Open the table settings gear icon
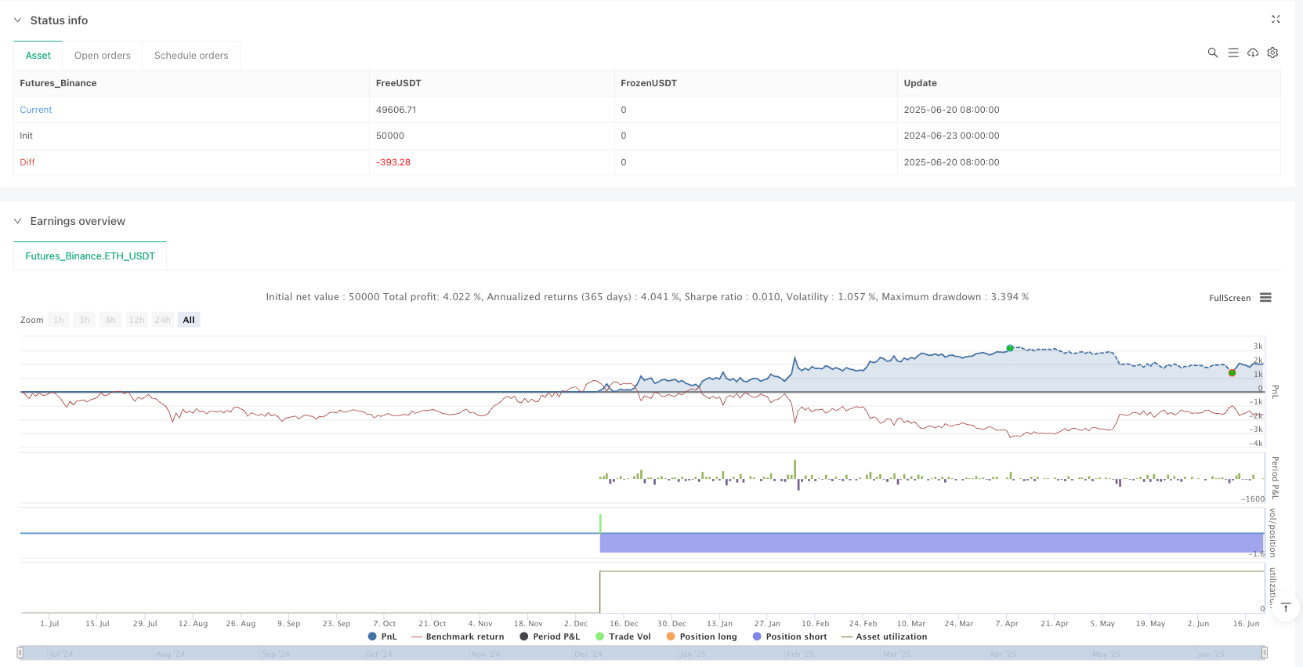The image size is (1303, 667). point(1272,53)
